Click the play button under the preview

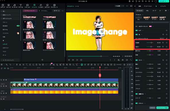point(77,60)
